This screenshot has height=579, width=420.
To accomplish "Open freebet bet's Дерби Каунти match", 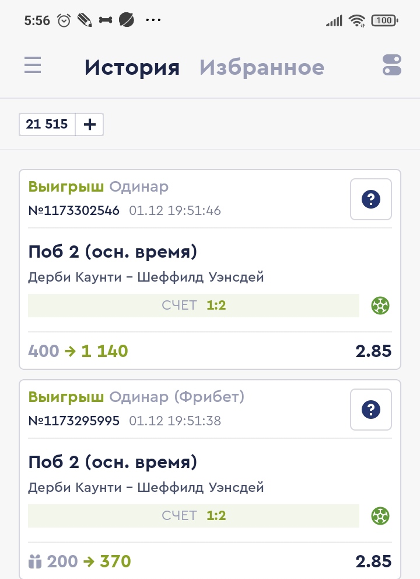I will pyautogui.click(x=146, y=487).
